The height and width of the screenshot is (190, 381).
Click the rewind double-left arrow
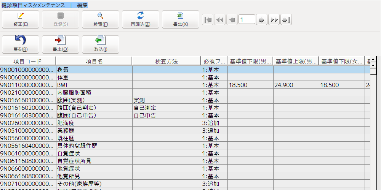click(x=220, y=20)
